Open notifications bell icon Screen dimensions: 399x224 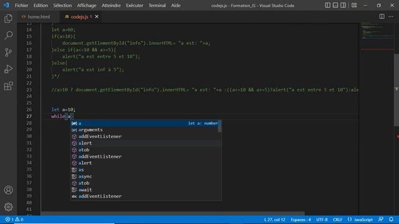pos(391,220)
